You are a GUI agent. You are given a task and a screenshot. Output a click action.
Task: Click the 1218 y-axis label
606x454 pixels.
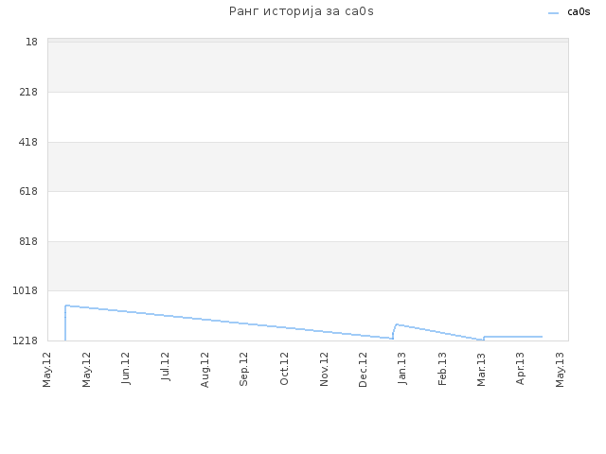pyautogui.click(x=26, y=340)
